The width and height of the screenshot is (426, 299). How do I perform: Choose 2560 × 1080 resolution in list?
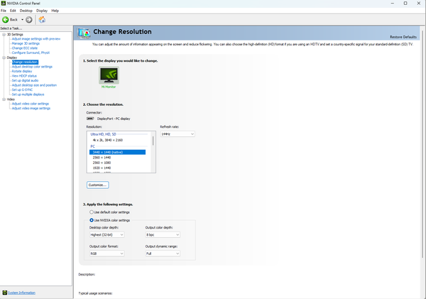(x=100, y=162)
